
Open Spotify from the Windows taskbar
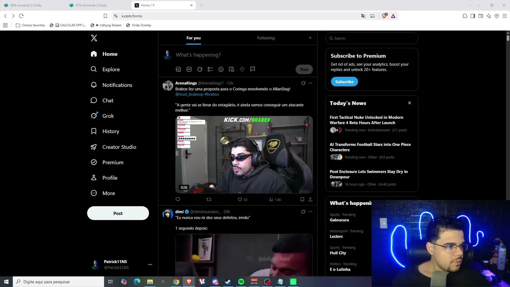241,282
